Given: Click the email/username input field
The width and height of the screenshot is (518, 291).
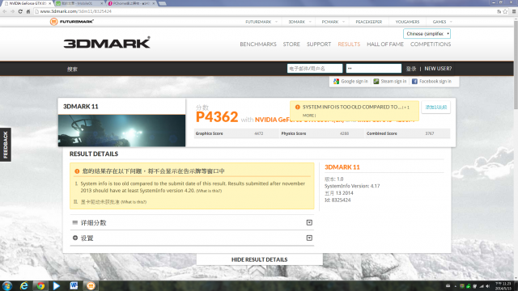Looking at the screenshot, I should point(315,69).
